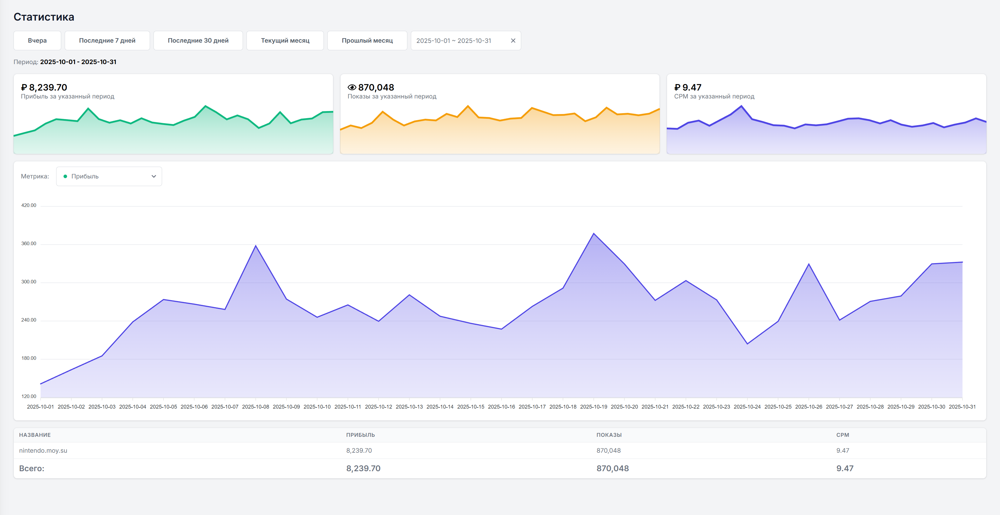Screen dimensions: 1000x515
Task: Click the eye icon beside 870,048
Action: point(352,87)
